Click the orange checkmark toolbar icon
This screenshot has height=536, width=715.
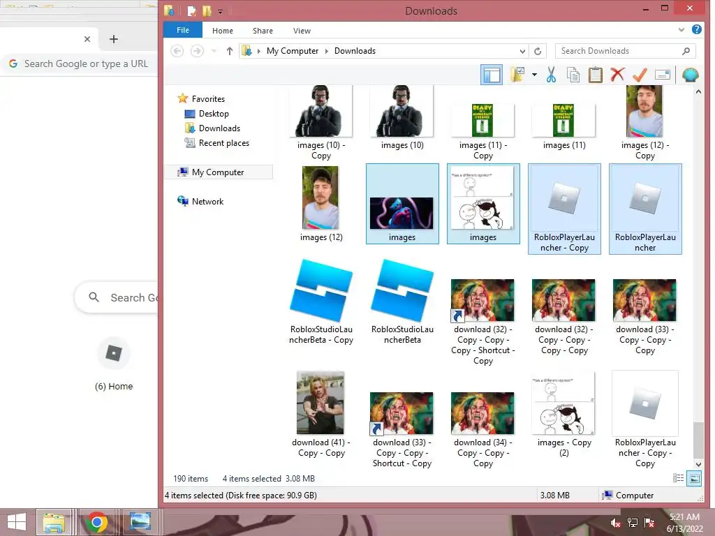pos(640,74)
